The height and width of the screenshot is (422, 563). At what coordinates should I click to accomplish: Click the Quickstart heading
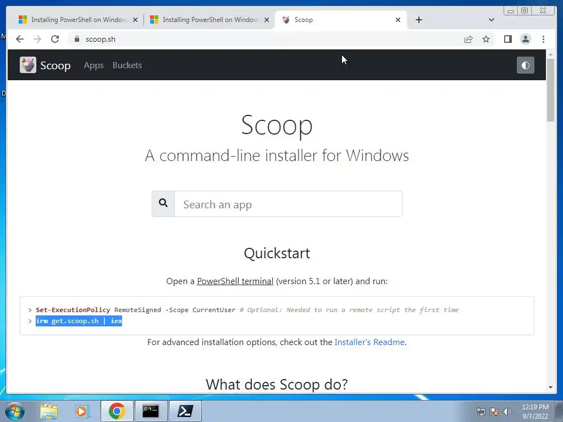[x=277, y=253]
